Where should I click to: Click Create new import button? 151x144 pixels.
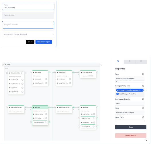point(44,42)
